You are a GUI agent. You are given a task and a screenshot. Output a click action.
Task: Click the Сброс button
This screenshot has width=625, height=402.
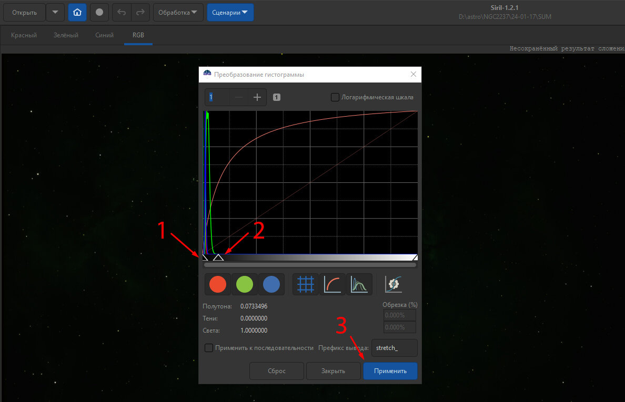tap(277, 371)
